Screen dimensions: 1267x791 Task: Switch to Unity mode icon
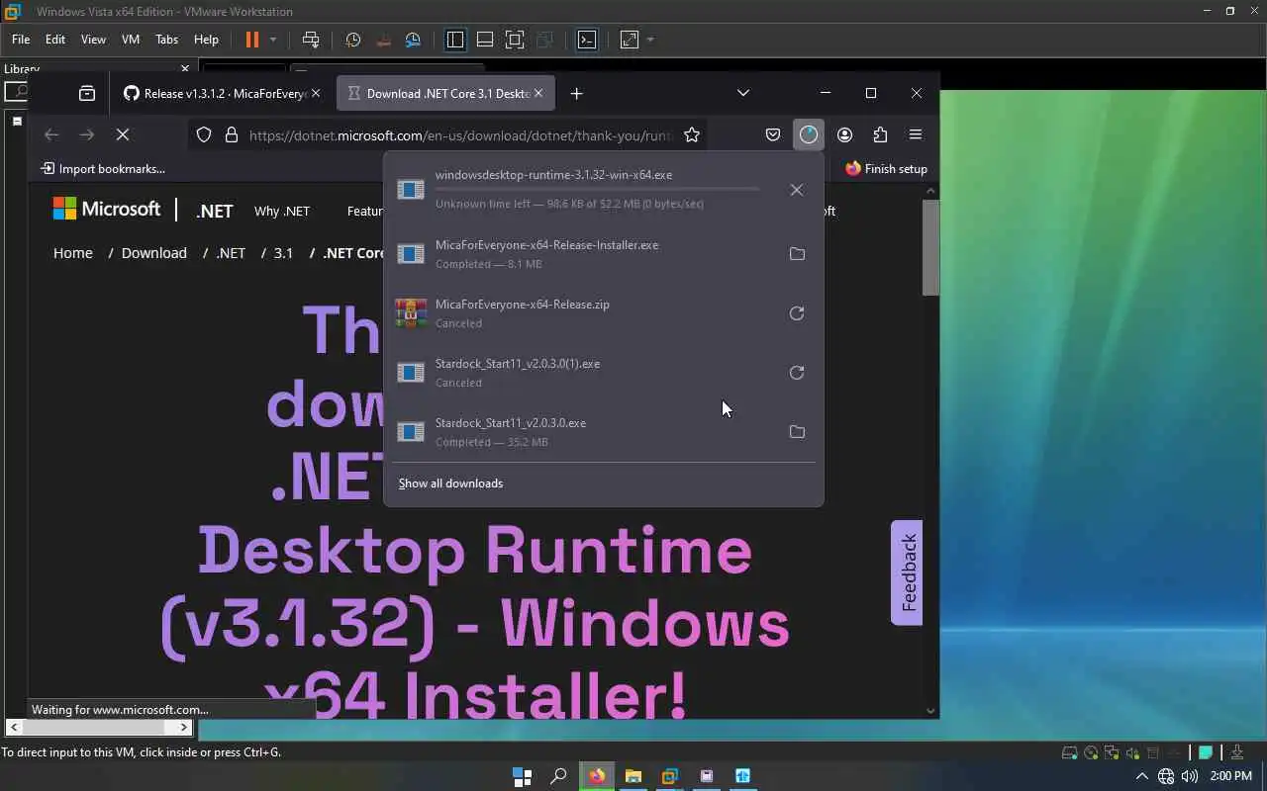click(544, 40)
